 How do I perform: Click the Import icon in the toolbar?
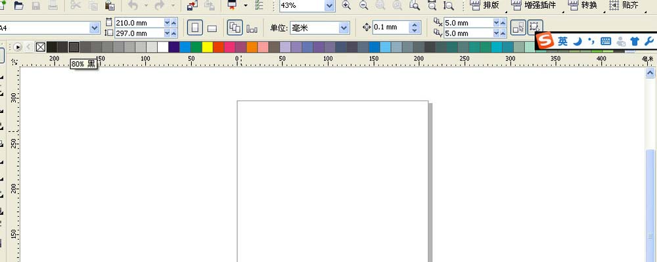click(193, 5)
